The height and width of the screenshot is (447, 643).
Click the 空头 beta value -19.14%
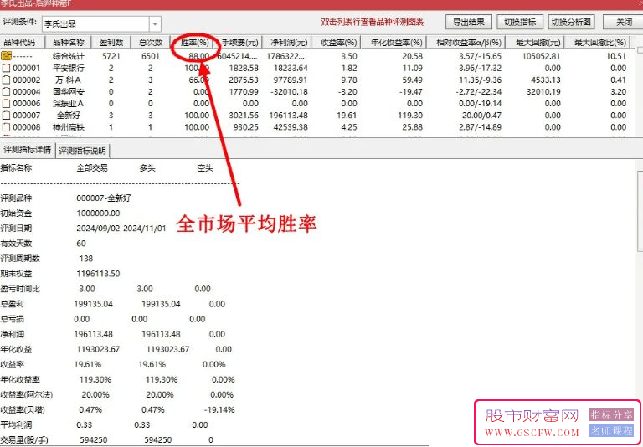click(x=219, y=409)
